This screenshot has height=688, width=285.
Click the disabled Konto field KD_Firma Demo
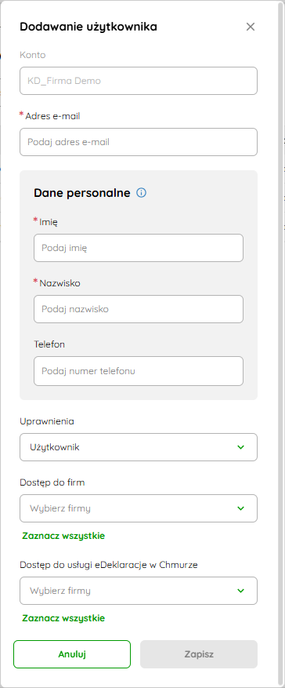click(x=139, y=81)
